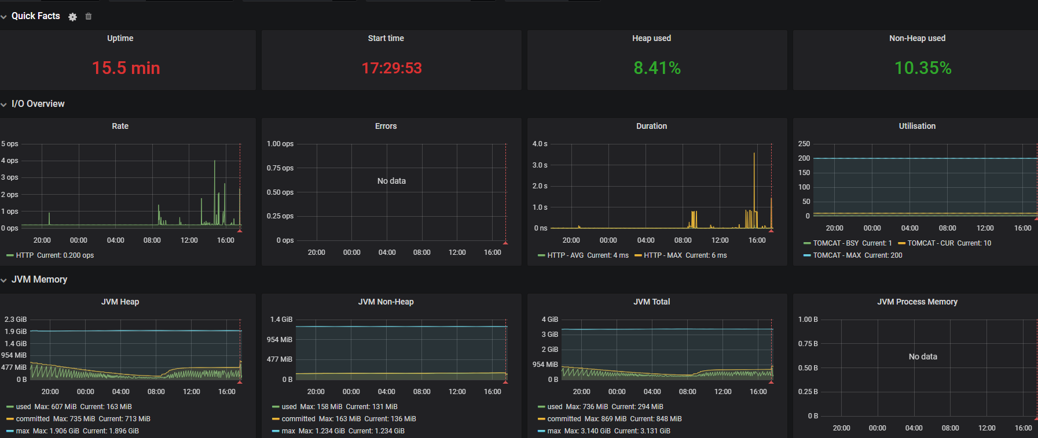
Task: Open the Rate panel title menu
Action: 120,126
